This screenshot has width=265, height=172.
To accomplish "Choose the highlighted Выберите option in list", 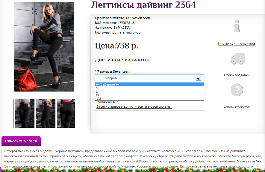I will [x=150, y=84].
